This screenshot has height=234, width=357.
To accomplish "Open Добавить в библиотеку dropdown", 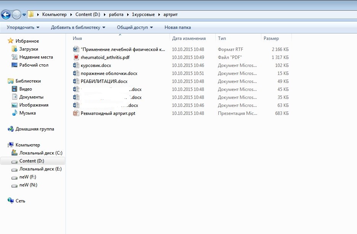I will point(78,27).
